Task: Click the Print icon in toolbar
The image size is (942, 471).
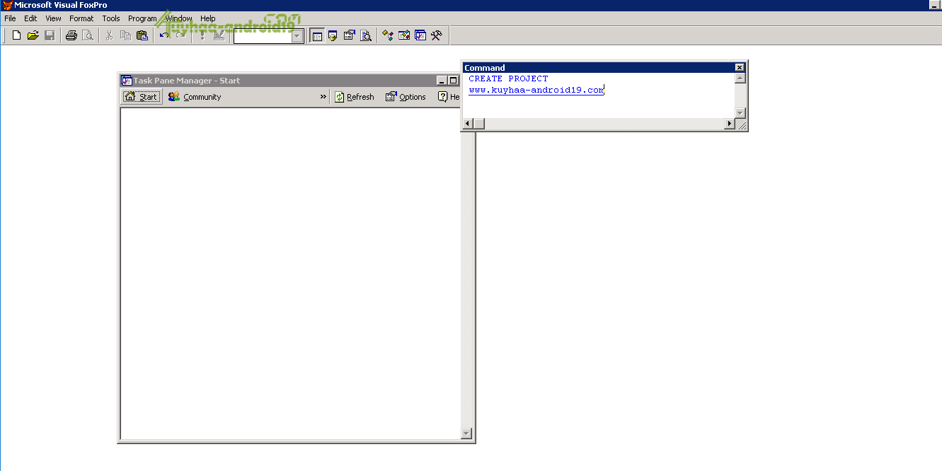Action: click(x=71, y=35)
